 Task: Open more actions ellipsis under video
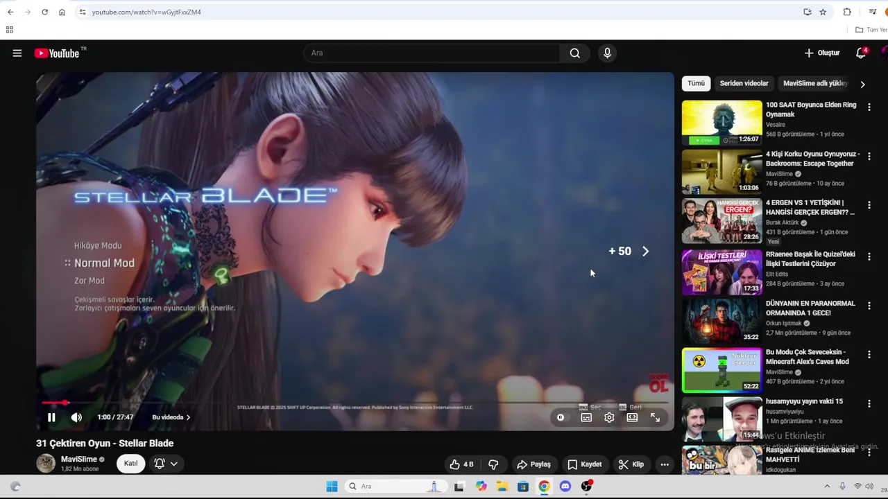[x=665, y=464]
